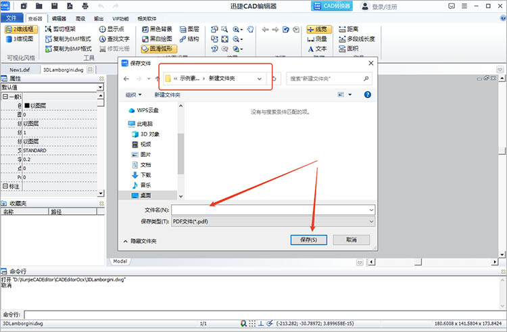Screen dimensions: 507x332
Task: Collapse folders with 隐藏文件夹
Action: [140, 241]
